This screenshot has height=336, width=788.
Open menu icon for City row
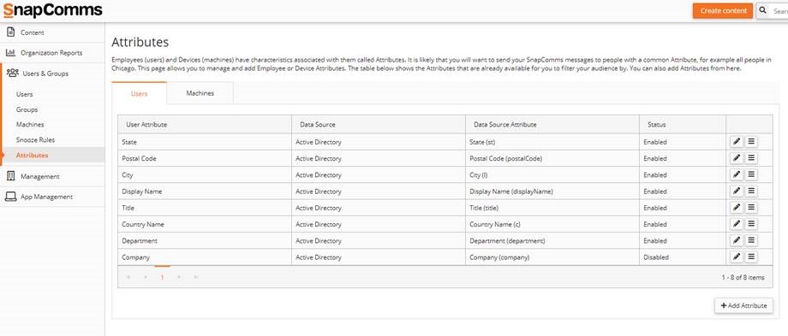[x=751, y=175]
